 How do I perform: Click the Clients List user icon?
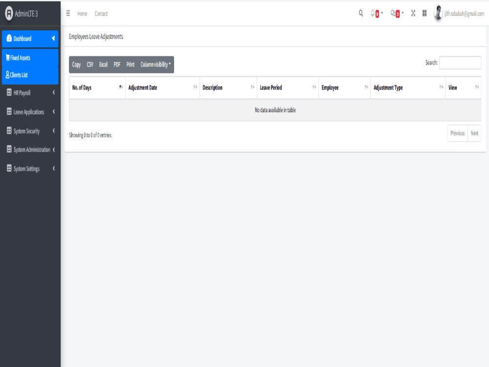coord(7,74)
